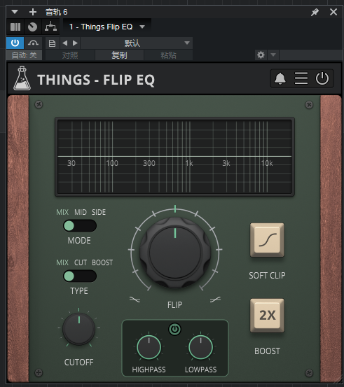This screenshot has width=344, height=387.
Task: Click the large FLIP knob
Action: pyautogui.click(x=175, y=253)
